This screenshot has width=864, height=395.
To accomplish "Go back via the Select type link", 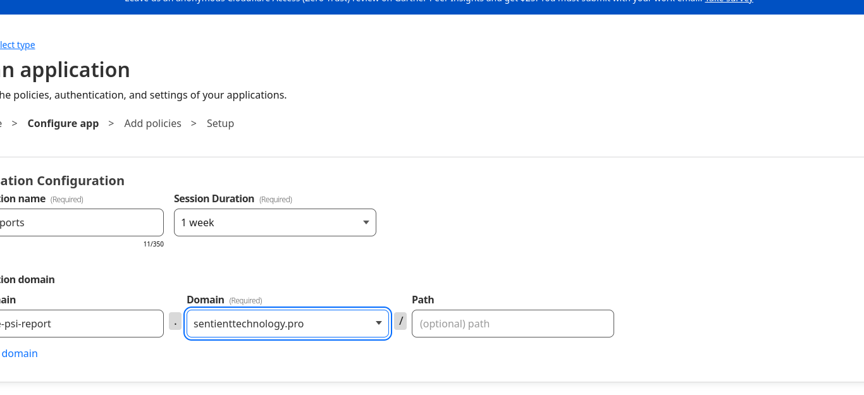I will point(17,44).
